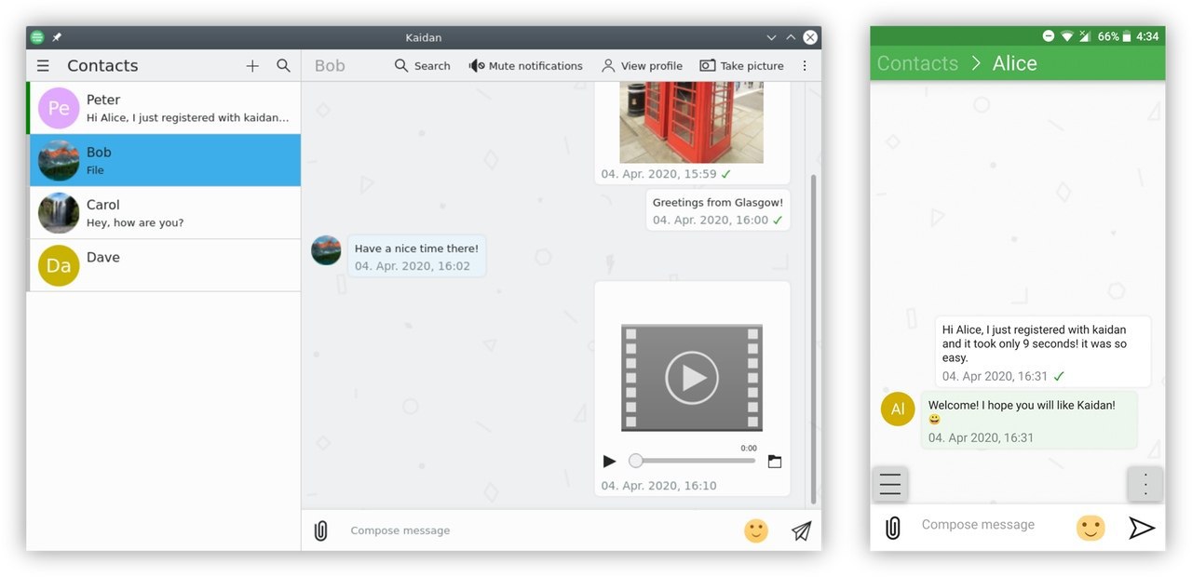
Task: Open video file location folder icon
Action: point(775,461)
